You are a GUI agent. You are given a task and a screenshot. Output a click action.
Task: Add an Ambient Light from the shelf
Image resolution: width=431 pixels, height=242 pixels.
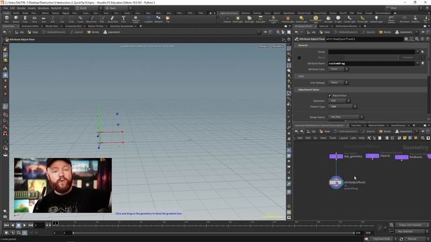click(x=376, y=19)
